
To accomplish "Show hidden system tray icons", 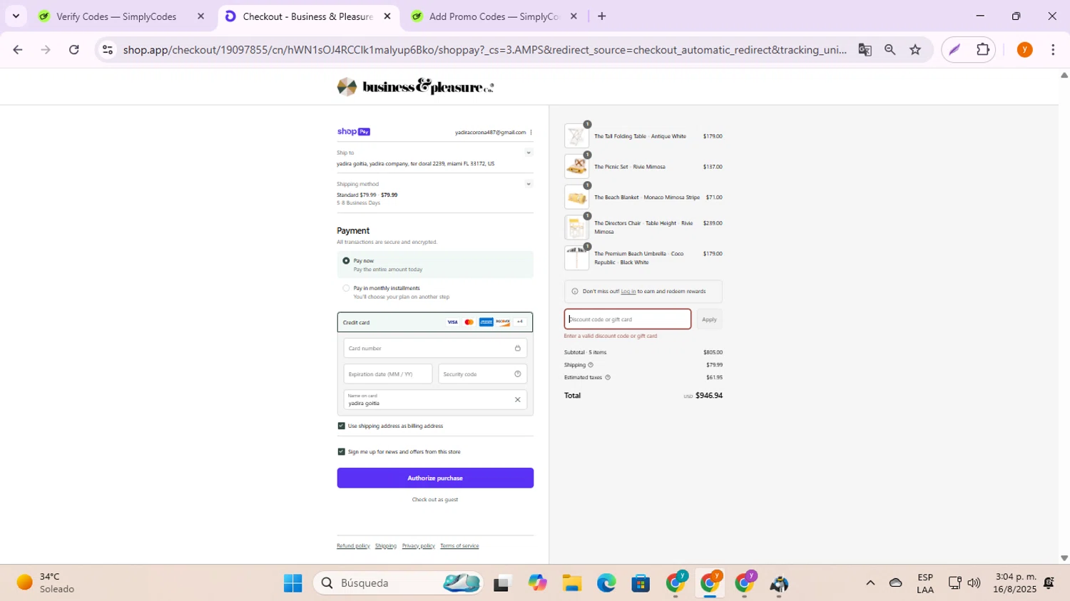I will click(870, 583).
